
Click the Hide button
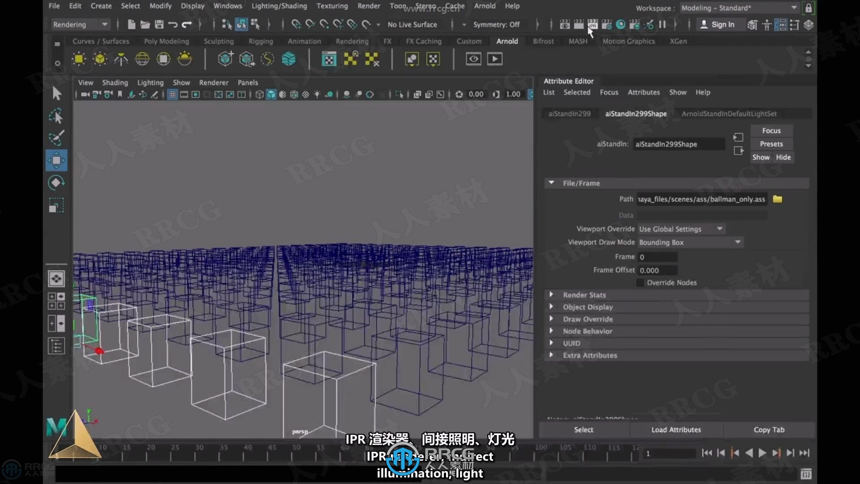(x=783, y=157)
